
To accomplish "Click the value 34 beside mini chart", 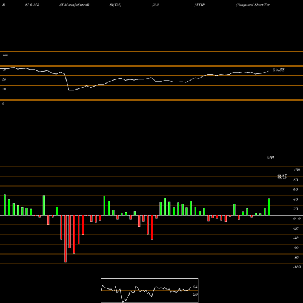I will point(195,287).
